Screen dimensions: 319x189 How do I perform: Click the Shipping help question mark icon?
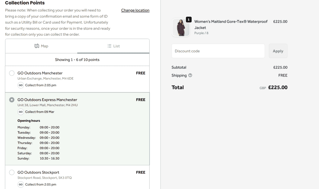click(190, 75)
